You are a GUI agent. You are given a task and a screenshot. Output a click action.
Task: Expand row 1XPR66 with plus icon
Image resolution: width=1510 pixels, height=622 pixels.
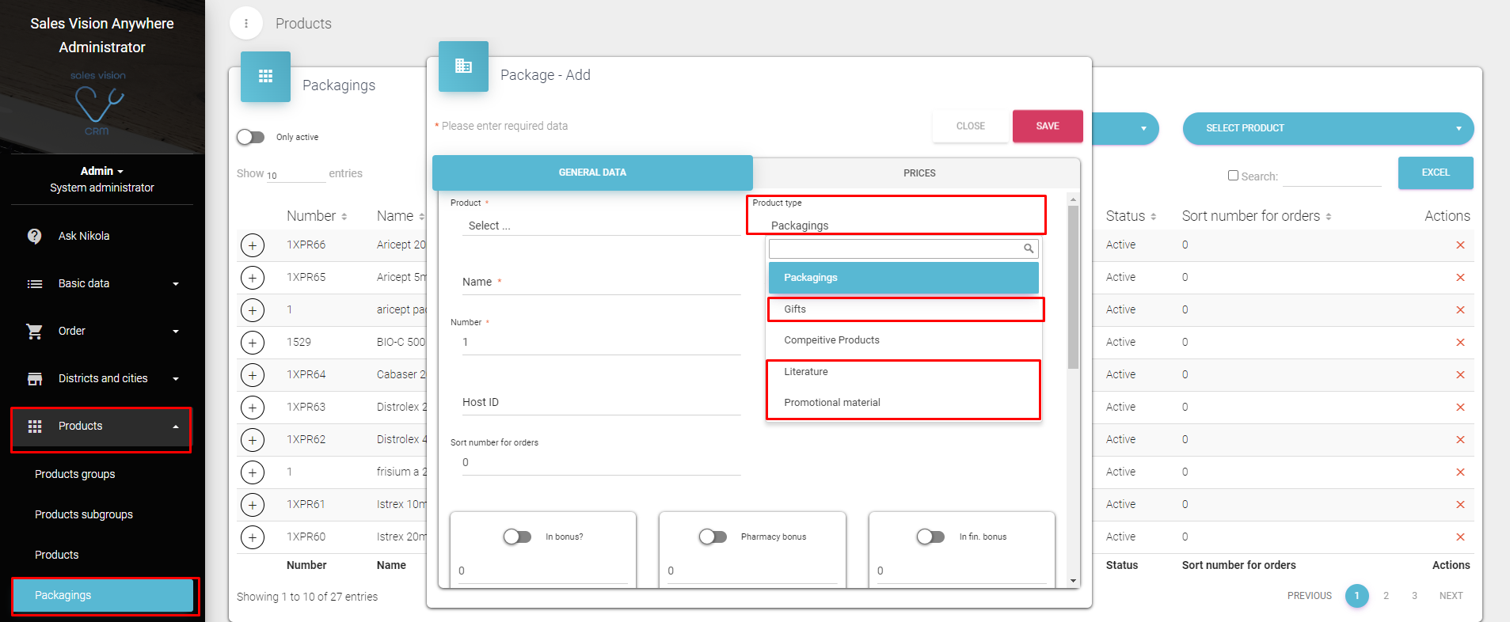(252, 245)
